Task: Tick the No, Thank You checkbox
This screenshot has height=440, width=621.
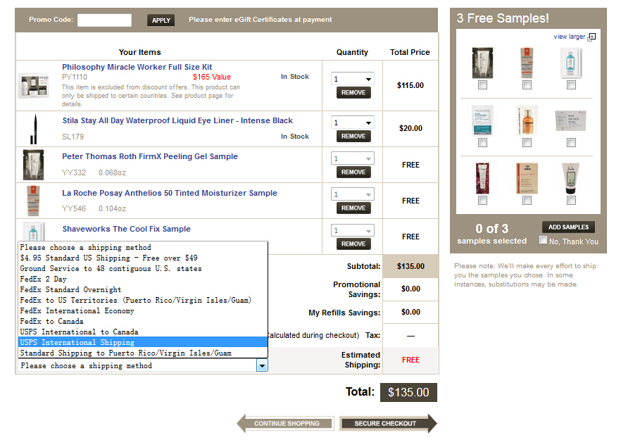Action: (x=543, y=240)
